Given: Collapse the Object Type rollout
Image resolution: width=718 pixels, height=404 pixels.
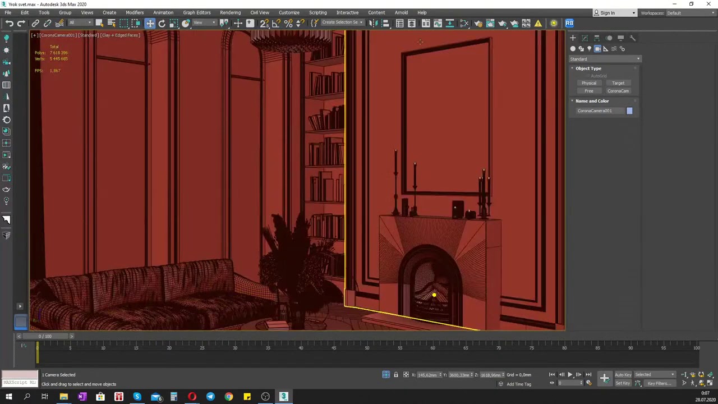Looking at the screenshot, I should coord(588,68).
